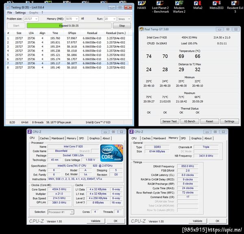Open the HAWX desktop shortcut

tap(142, 5)
